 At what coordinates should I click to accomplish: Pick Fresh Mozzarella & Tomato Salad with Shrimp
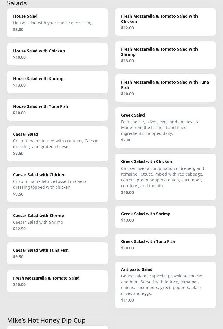(165, 55)
